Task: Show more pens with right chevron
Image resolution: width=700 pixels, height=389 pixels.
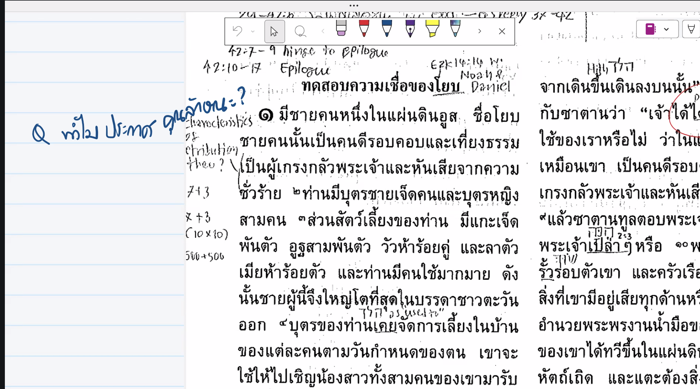Action: (480, 31)
